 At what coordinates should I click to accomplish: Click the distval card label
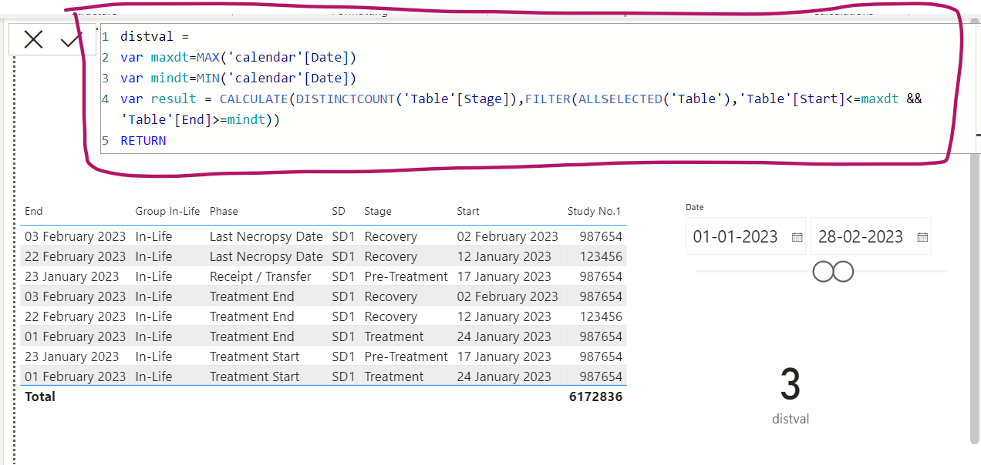tap(791, 420)
